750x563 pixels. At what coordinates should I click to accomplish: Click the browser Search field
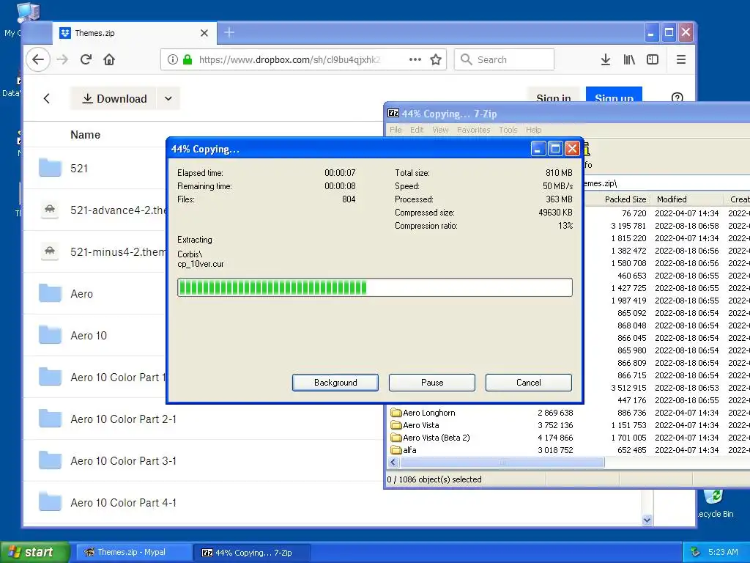pos(504,59)
